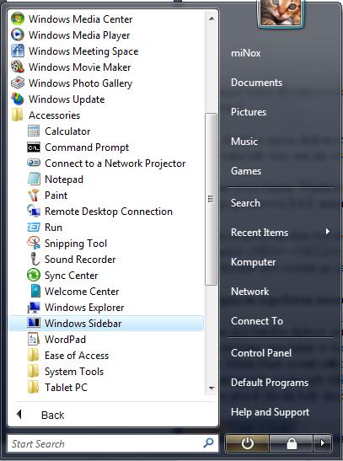Image resolution: width=343 pixels, height=461 pixels.
Task: Open Windows Media Center icon
Action: pyautogui.click(x=18, y=19)
